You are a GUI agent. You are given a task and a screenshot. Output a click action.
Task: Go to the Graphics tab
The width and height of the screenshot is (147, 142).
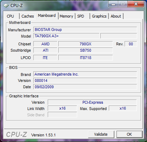(99, 16)
